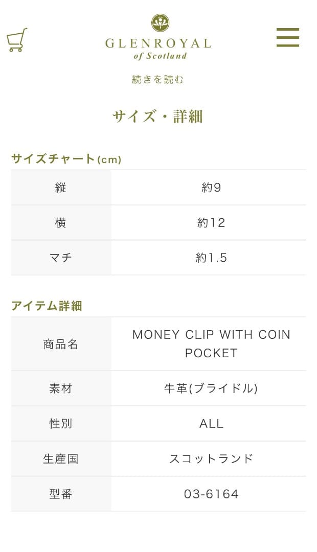The width and height of the screenshot is (317, 552).
Task: Select the スコットランド production country cell
Action: pos(211,458)
